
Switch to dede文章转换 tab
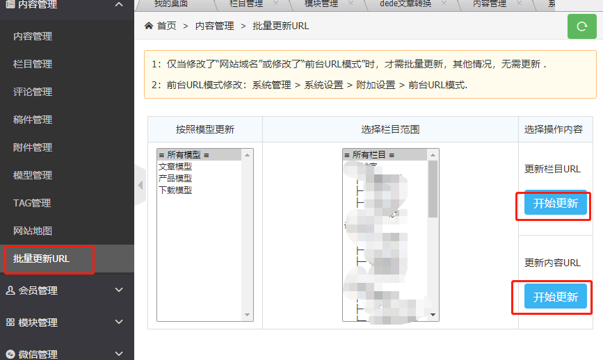tap(405, 4)
